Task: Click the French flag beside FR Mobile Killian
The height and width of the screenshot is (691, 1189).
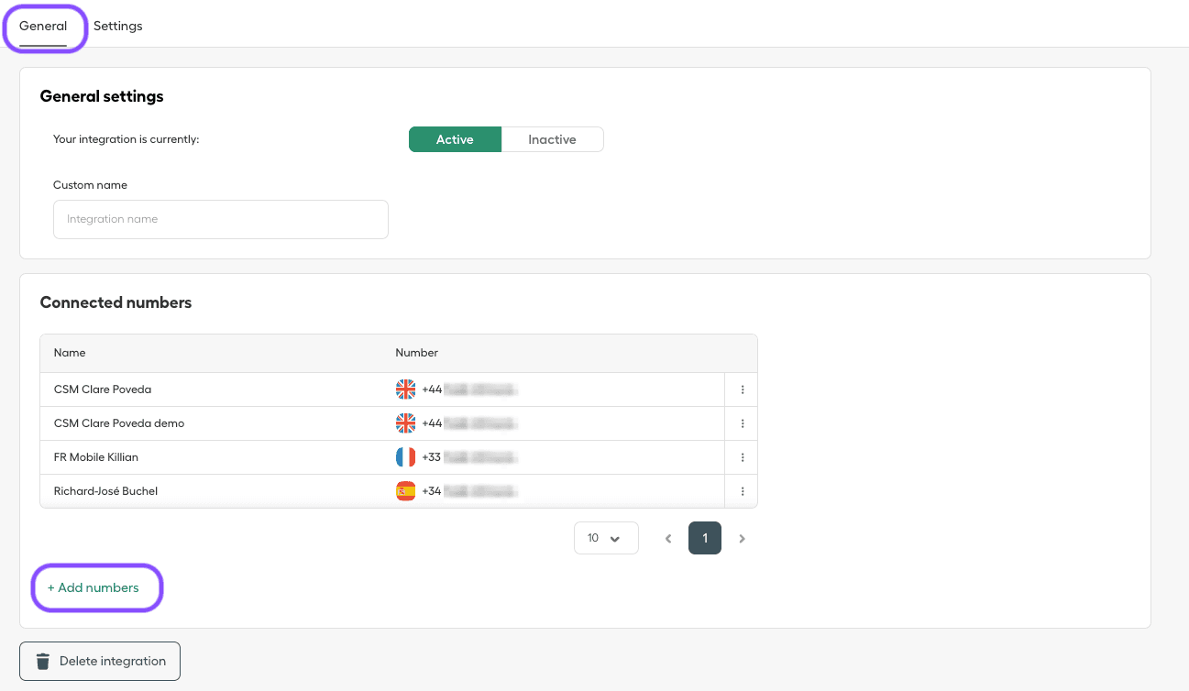Action: pos(406,456)
